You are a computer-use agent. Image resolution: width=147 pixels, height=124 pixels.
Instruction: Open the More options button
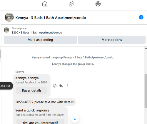112,40
